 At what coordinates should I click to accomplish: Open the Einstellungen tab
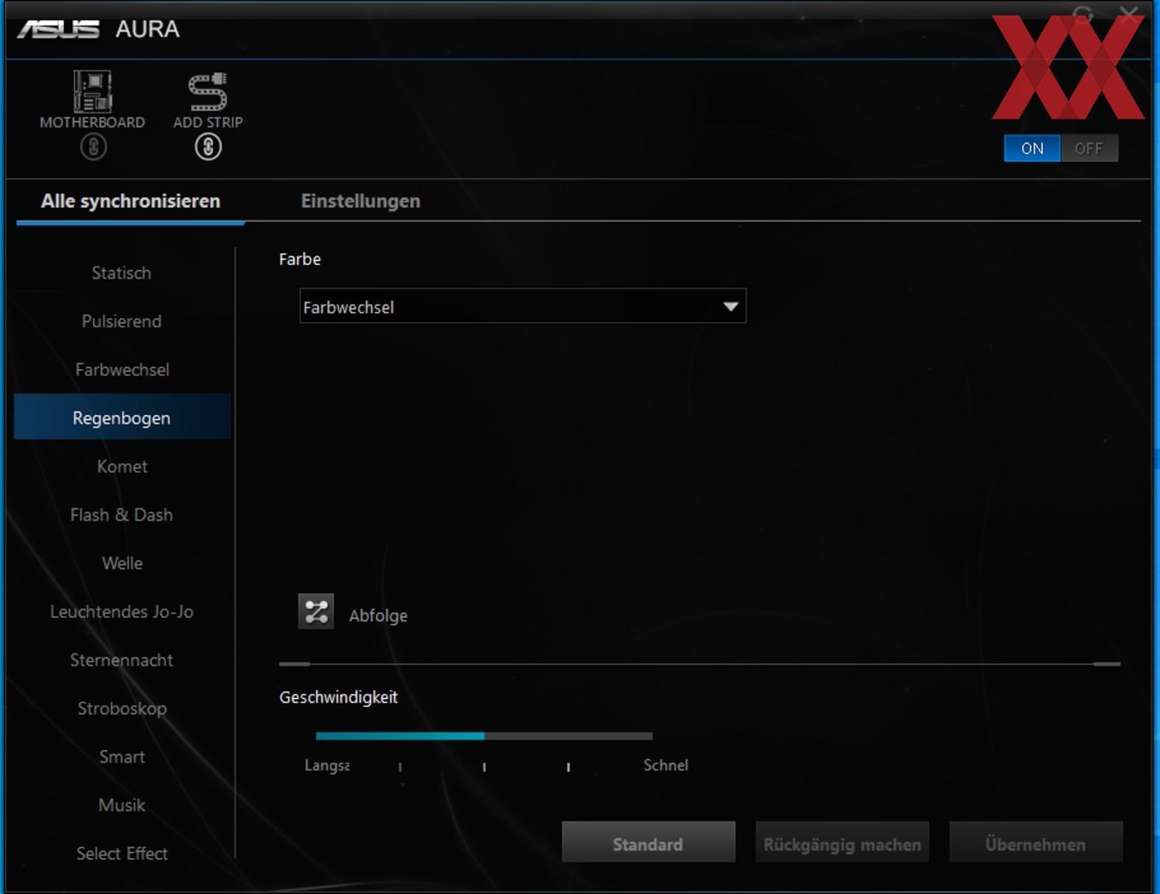pos(360,201)
